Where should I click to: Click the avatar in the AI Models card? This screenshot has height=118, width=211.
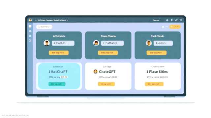(x=47, y=43)
